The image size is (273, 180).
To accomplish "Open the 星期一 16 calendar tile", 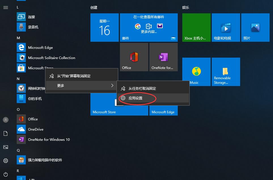I will point(104,27).
